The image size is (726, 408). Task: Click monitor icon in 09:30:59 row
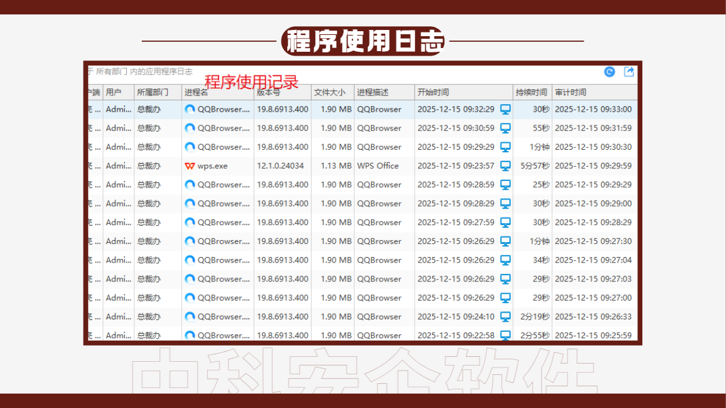tap(506, 128)
